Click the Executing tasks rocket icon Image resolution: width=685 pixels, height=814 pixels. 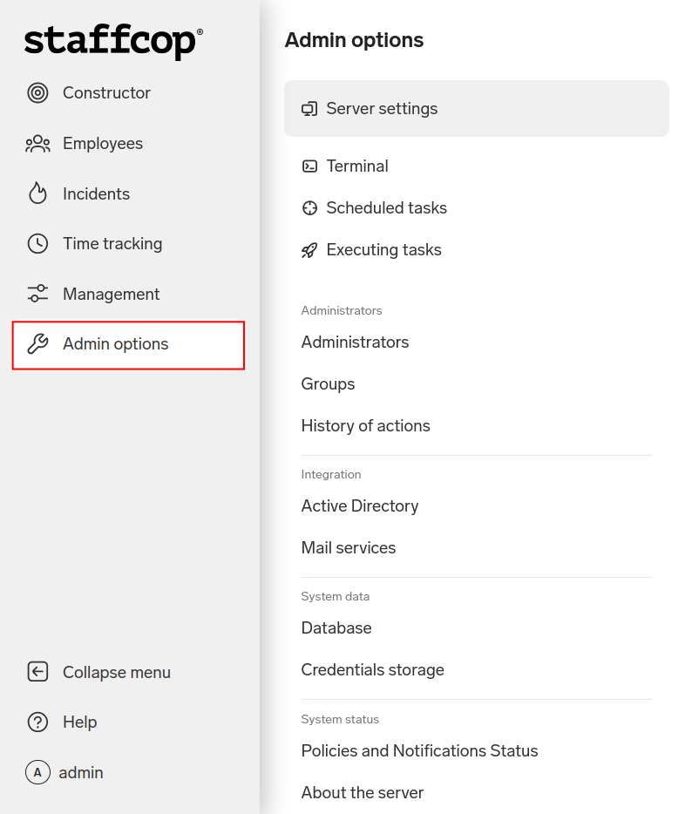(309, 250)
